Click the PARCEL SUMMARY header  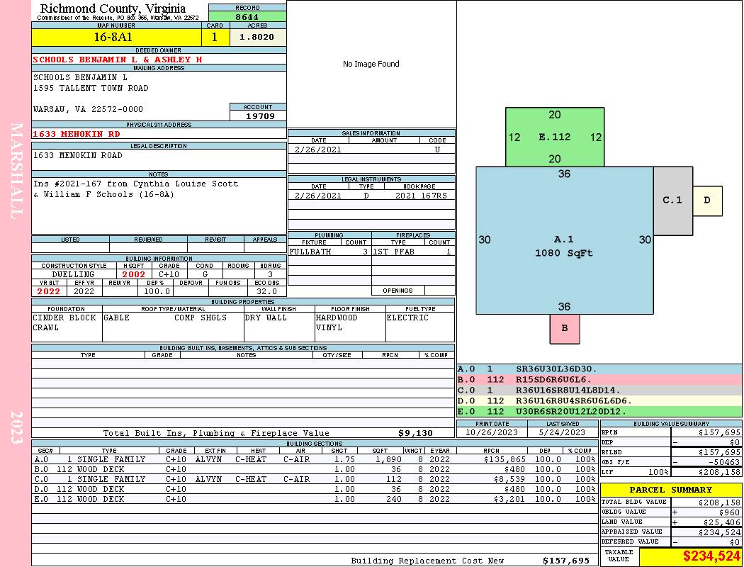click(671, 490)
